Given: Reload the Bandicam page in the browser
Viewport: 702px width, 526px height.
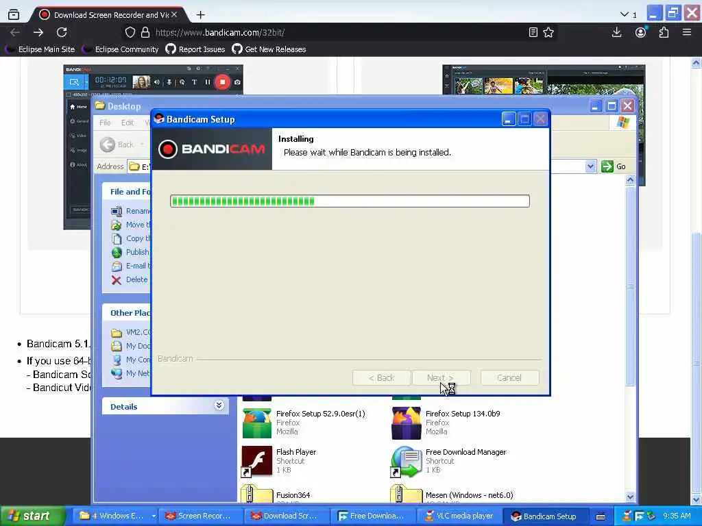Looking at the screenshot, I should point(62,32).
